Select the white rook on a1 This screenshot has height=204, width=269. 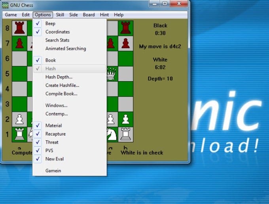click(19, 134)
